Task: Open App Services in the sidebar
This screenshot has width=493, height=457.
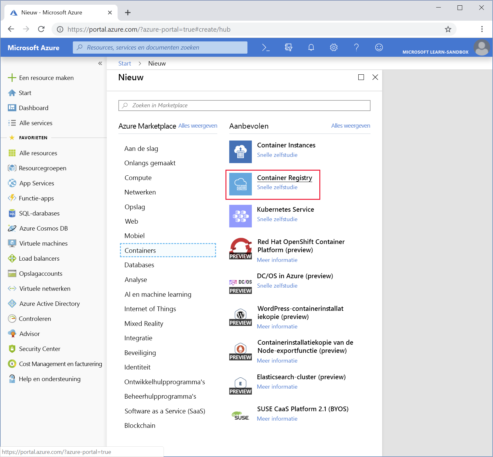Action: [31, 183]
